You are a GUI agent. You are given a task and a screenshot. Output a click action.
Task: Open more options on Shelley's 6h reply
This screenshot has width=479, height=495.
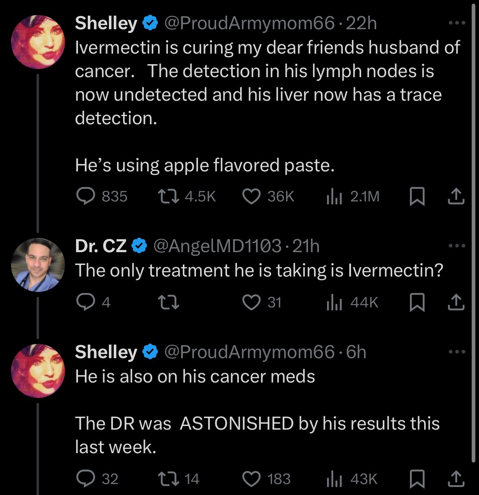[457, 352]
